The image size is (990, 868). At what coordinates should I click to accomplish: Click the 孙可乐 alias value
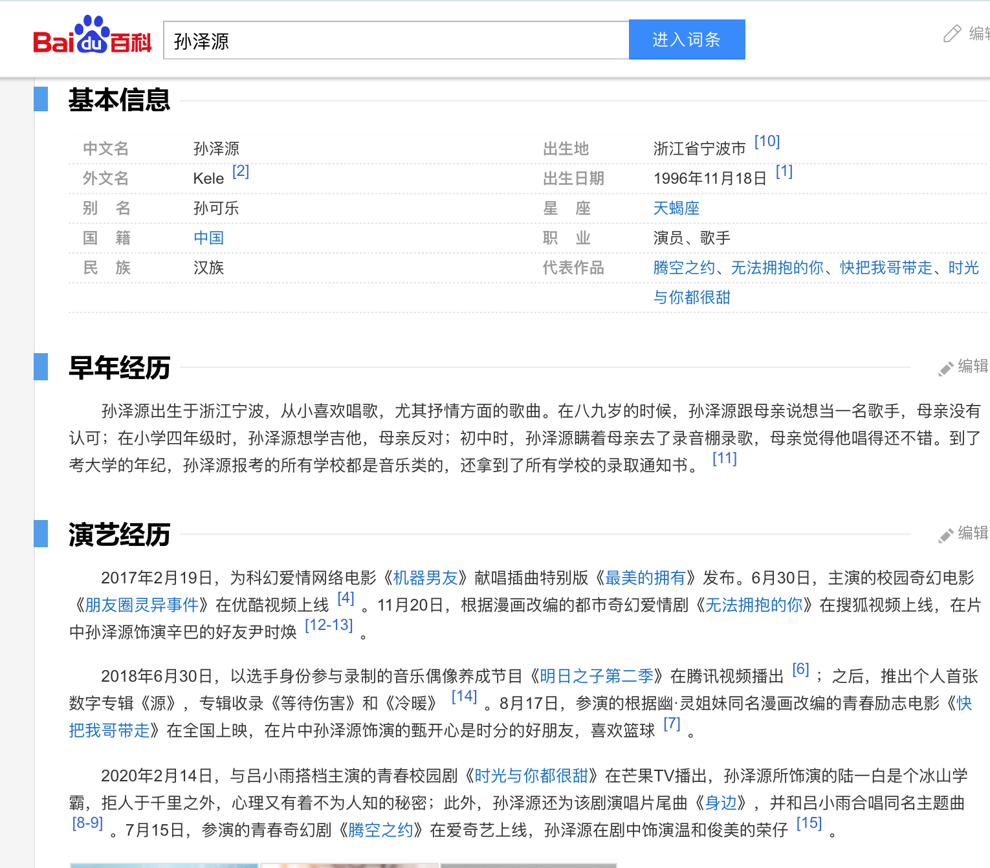(216, 208)
